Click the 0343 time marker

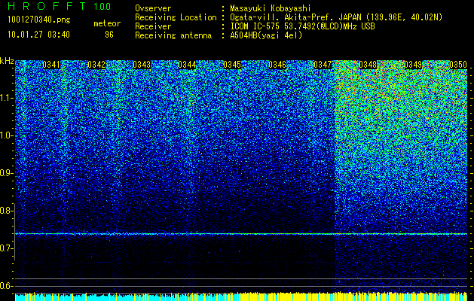click(x=142, y=65)
